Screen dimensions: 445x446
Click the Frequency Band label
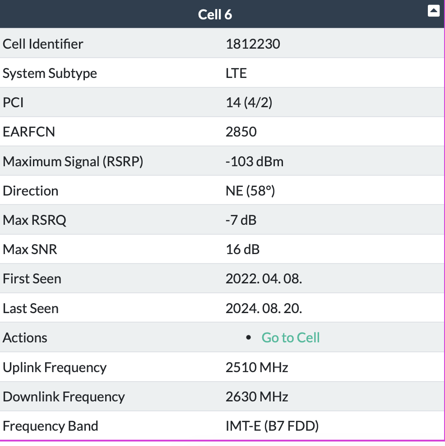(51, 426)
